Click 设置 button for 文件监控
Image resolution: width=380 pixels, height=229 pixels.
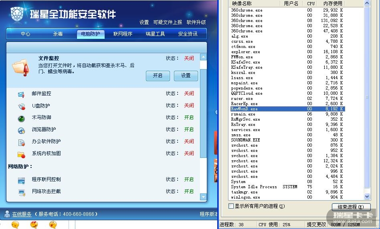186,76
